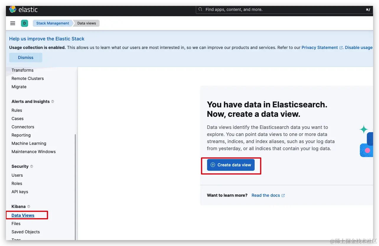Click the search magnifier icon
379x246 pixels.
200,9
